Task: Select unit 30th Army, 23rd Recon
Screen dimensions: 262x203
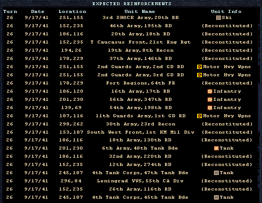Action: (141, 124)
